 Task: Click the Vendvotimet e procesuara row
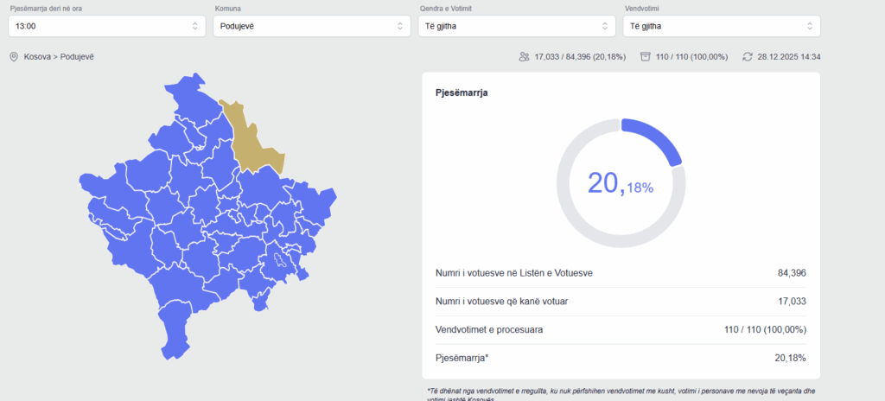coord(621,329)
